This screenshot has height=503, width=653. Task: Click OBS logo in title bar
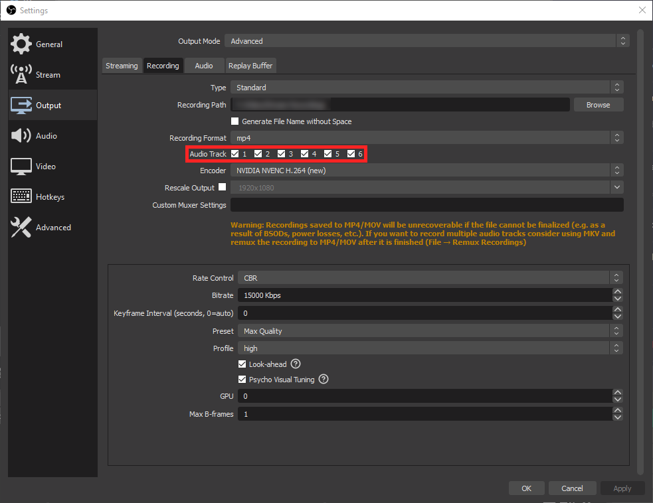11,10
